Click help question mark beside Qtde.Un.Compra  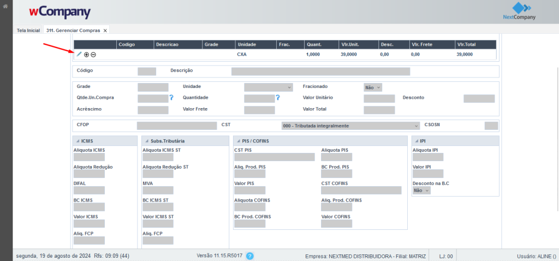[171, 97]
